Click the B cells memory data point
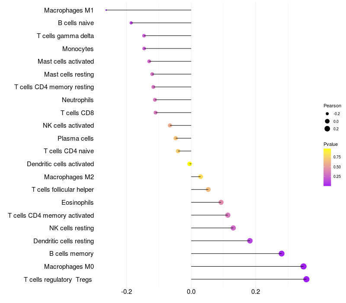This screenshot has width=346, height=303. (282, 254)
